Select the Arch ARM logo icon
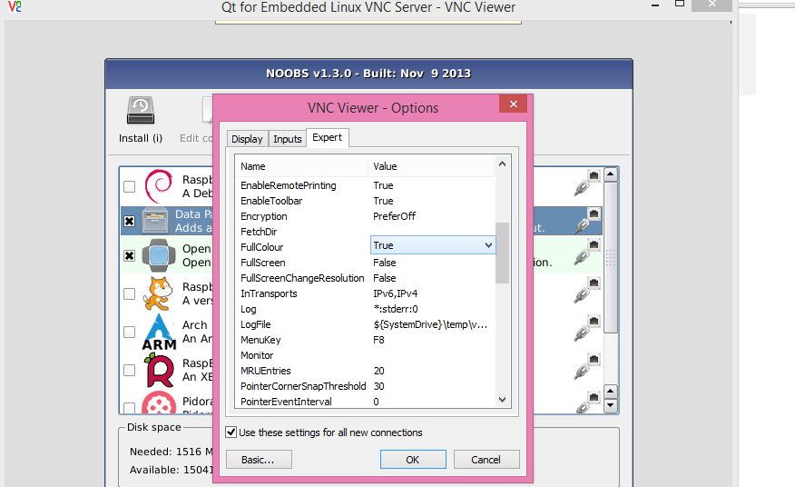 tap(159, 333)
